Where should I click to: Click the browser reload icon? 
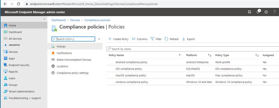click(x=18, y=4)
